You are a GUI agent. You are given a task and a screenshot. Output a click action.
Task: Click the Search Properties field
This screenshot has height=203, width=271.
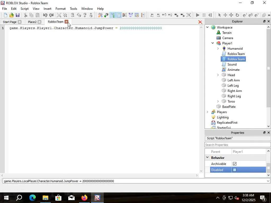pyautogui.click(x=238, y=145)
